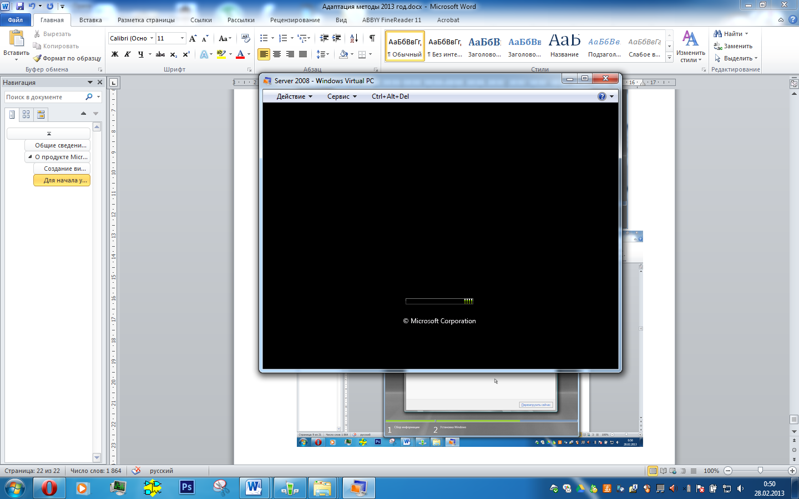Open font size dropdown
Image resolution: width=799 pixels, height=499 pixels.
point(182,38)
